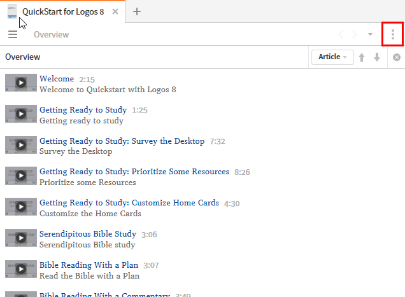Click the Overview heading in locator bar

23,57
